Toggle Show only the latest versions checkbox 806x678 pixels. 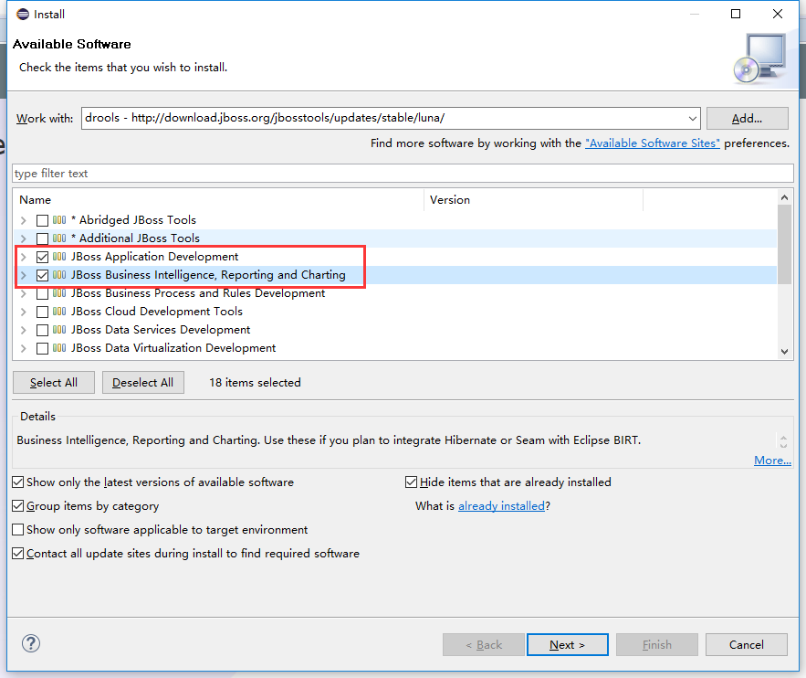pos(18,482)
